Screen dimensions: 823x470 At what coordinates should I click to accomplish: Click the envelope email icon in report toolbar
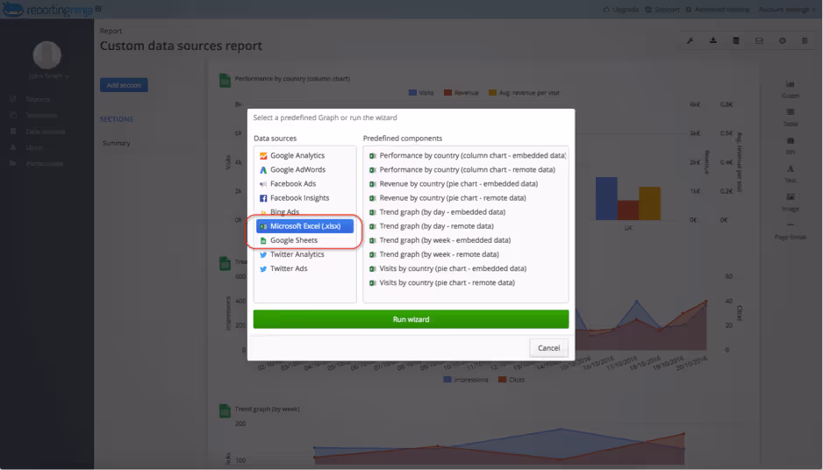pyautogui.click(x=760, y=41)
